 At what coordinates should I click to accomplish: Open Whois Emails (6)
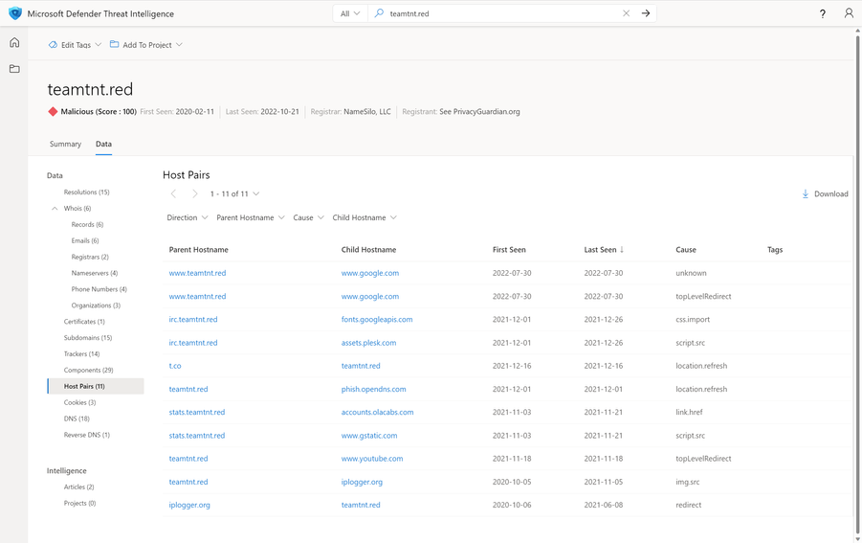pyautogui.click(x=85, y=240)
